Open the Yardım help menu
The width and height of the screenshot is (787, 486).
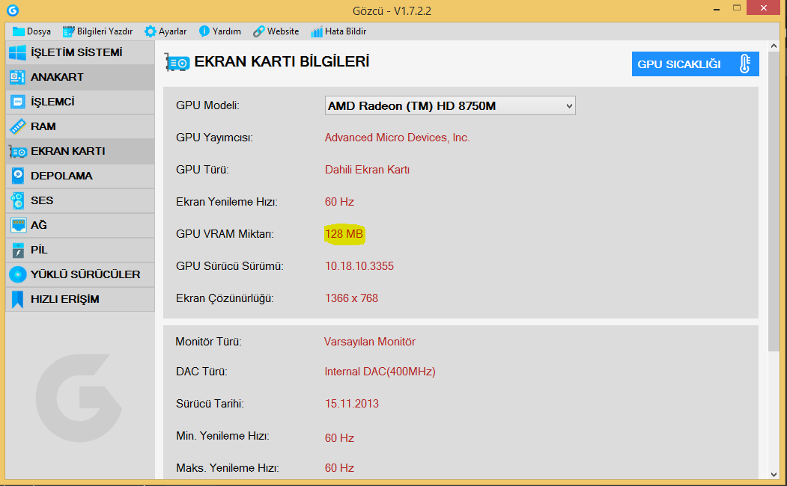tap(220, 31)
